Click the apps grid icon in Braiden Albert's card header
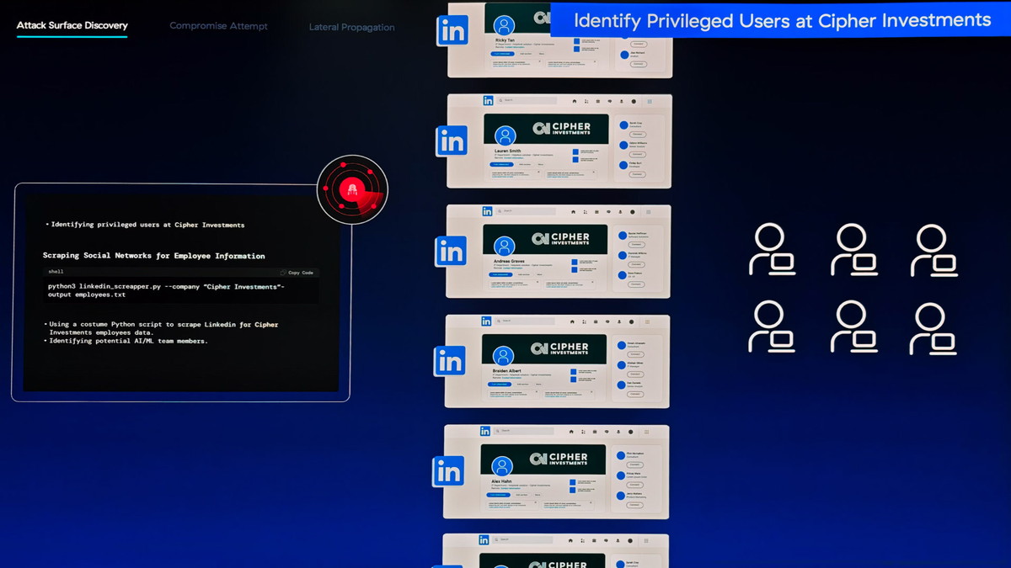The height and width of the screenshot is (568, 1011). pos(647,322)
